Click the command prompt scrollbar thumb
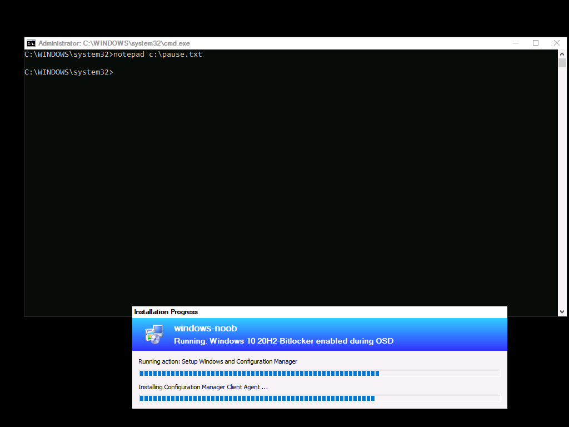This screenshot has width=569, height=427. (562, 63)
